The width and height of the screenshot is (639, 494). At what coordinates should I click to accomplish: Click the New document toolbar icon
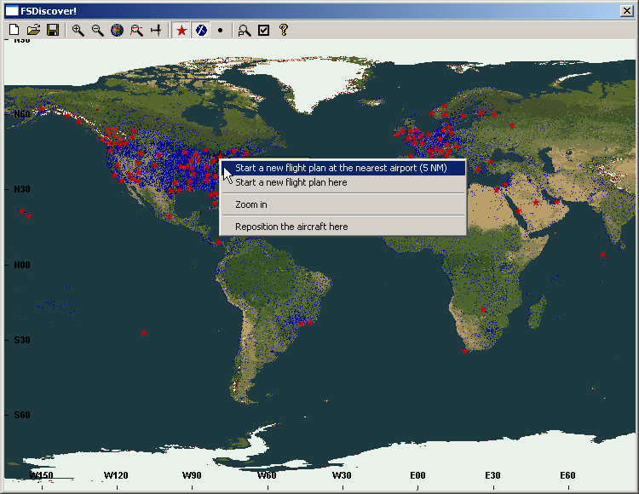[x=14, y=30]
